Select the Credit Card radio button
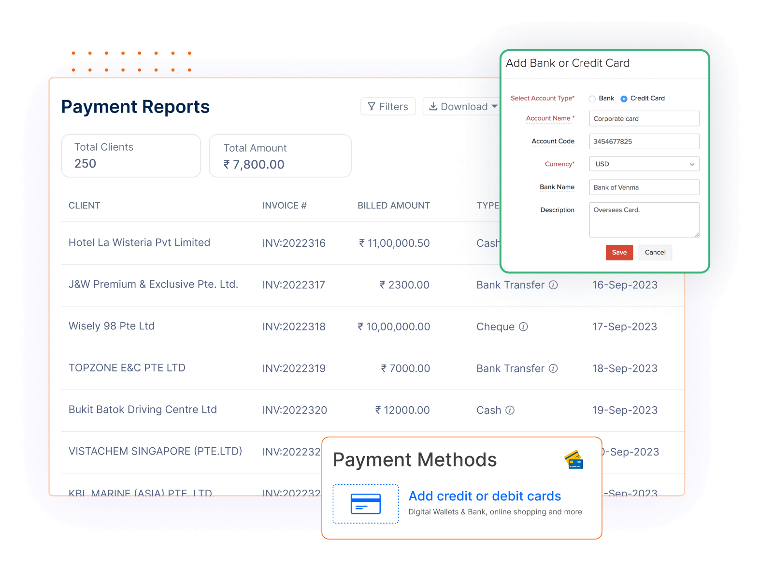 (x=624, y=99)
